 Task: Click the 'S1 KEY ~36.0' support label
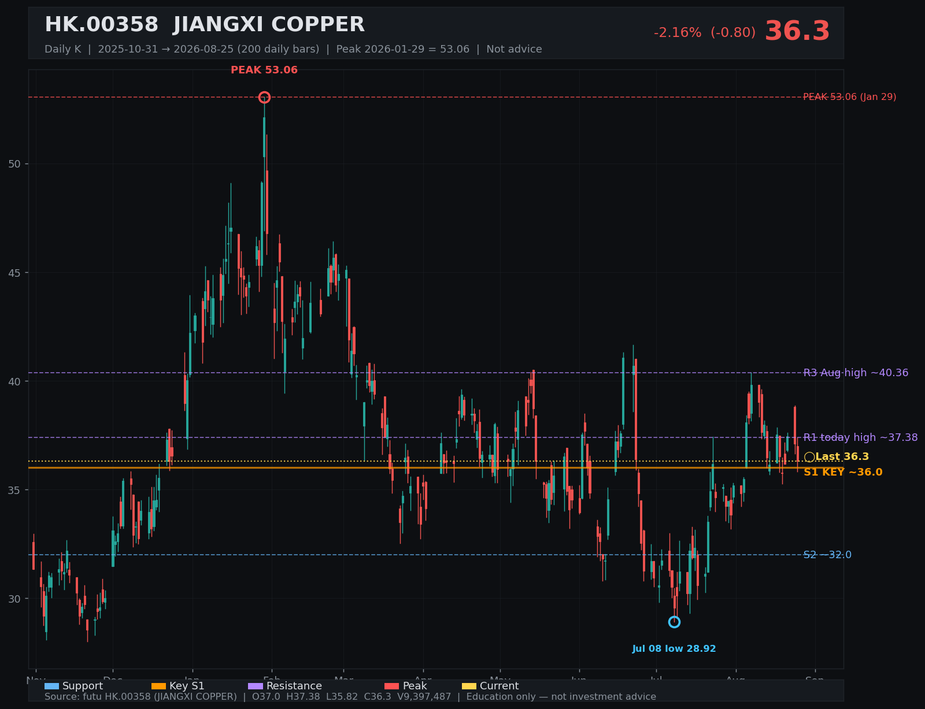click(x=843, y=472)
